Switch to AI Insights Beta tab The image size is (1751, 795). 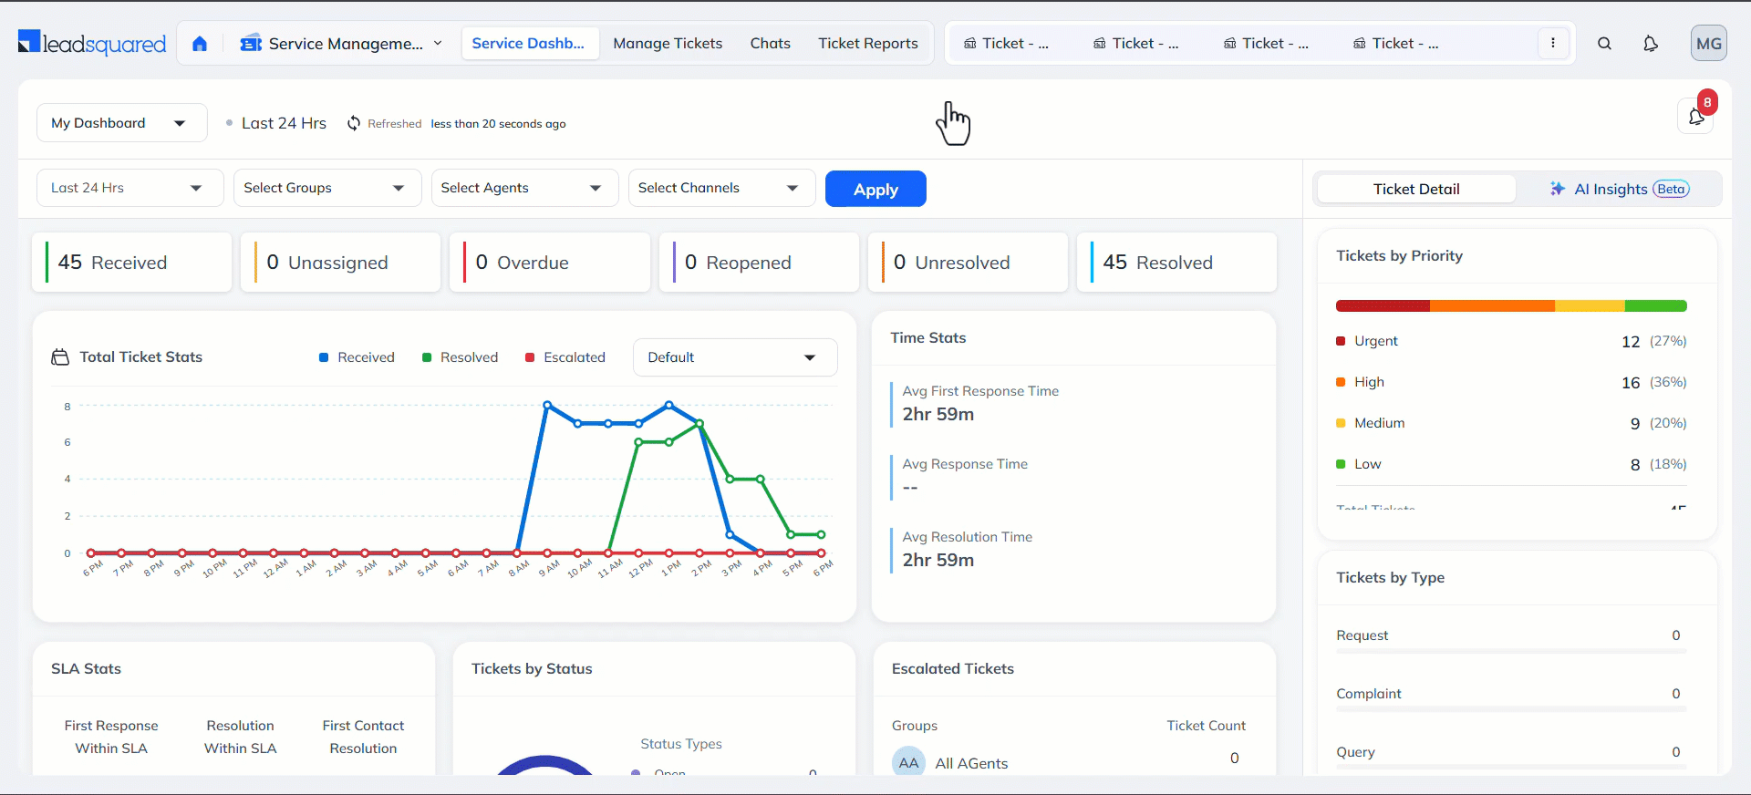click(1620, 189)
